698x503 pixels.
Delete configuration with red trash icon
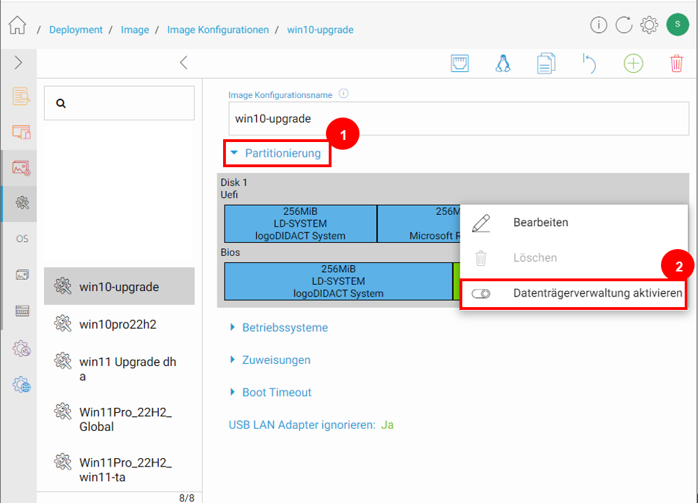pyautogui.click(x=676, y=63)
